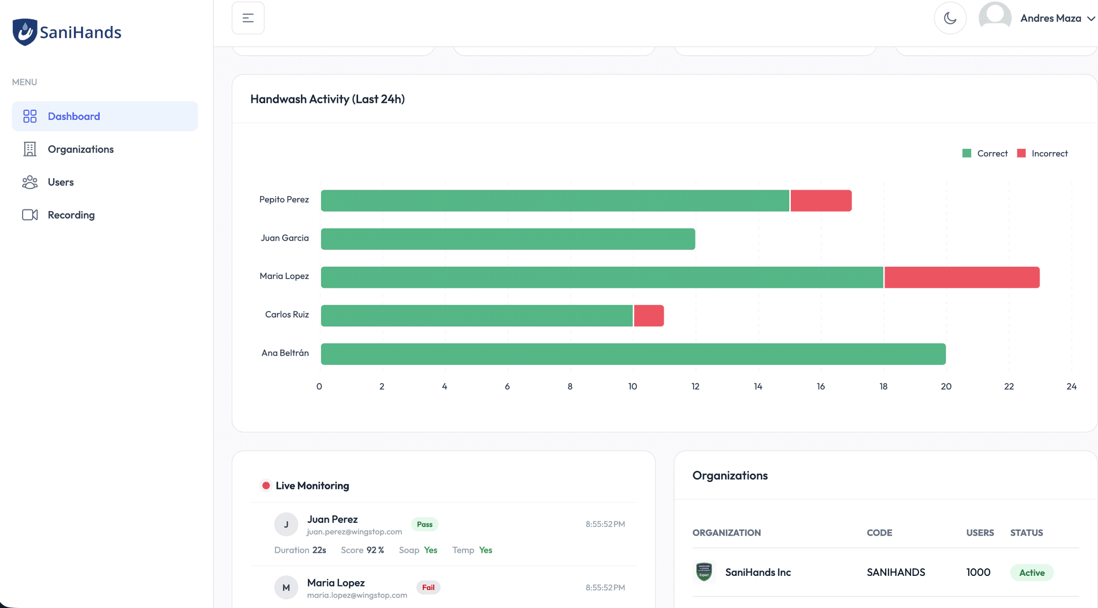Click Carlos Ruiz green correct bar
Screen dimensions: 1098x608
coord(477,316)
